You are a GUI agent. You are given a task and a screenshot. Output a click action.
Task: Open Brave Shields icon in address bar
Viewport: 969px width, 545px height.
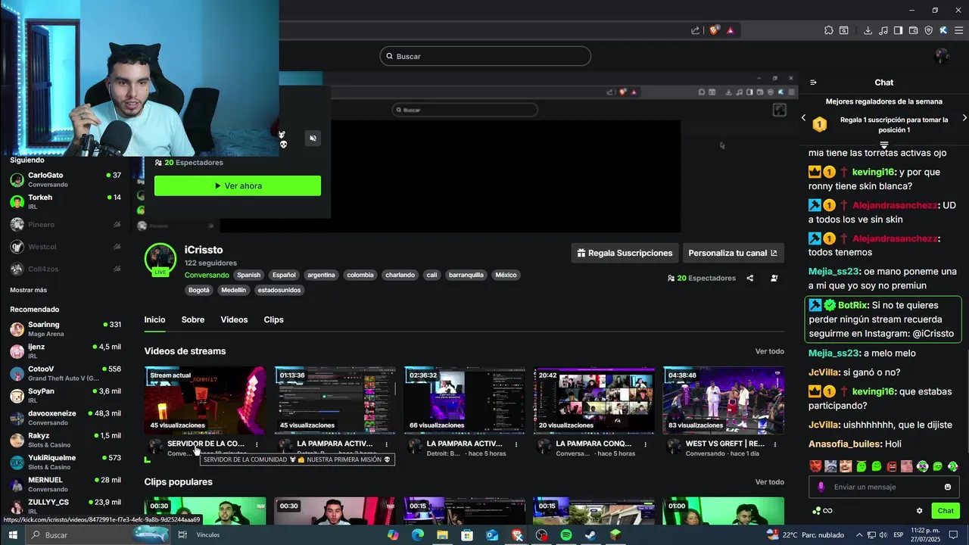714,30
